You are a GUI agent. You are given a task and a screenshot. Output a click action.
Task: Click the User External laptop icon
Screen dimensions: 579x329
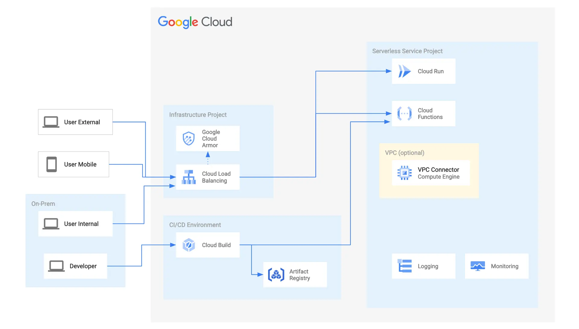click(x=51, y=122)
